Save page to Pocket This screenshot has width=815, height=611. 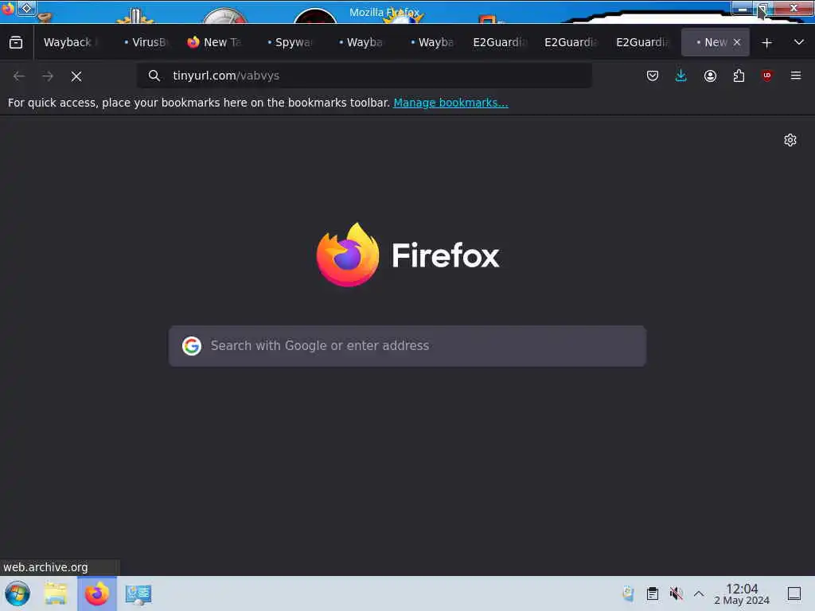click(653, 76)
